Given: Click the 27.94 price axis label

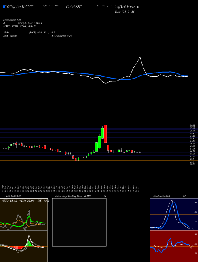Looking at the screenshot, I should [192, 128].
